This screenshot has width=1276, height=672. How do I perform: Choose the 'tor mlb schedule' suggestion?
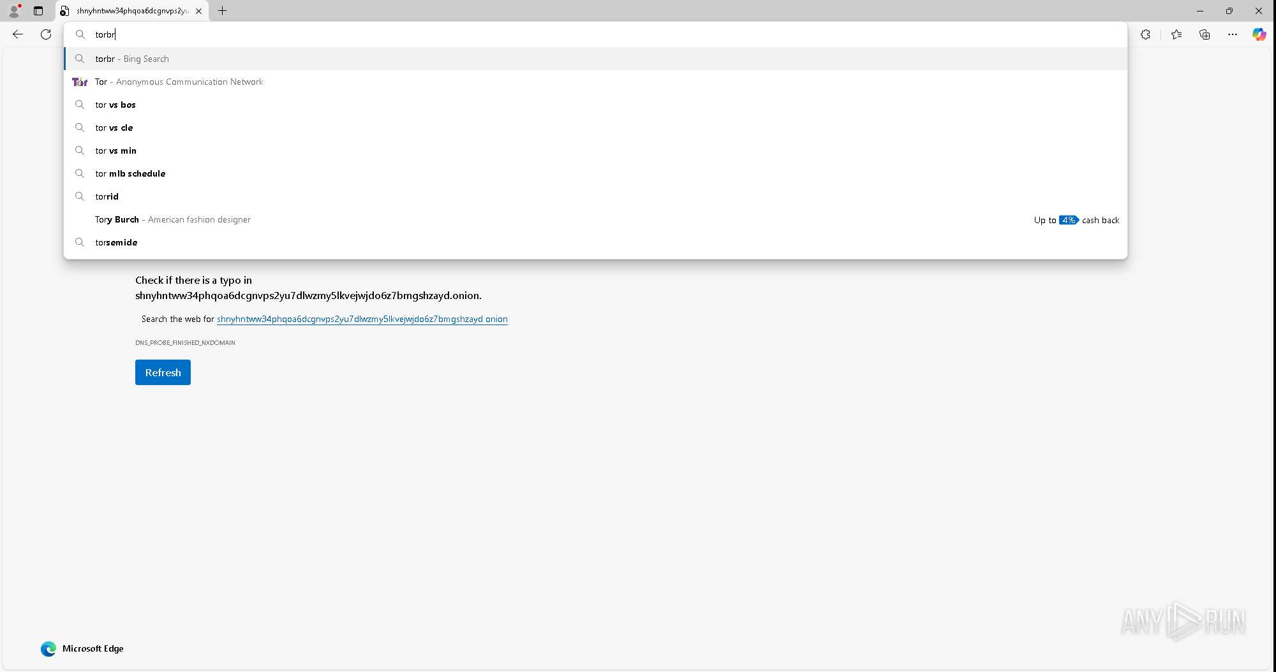point(595,173)
